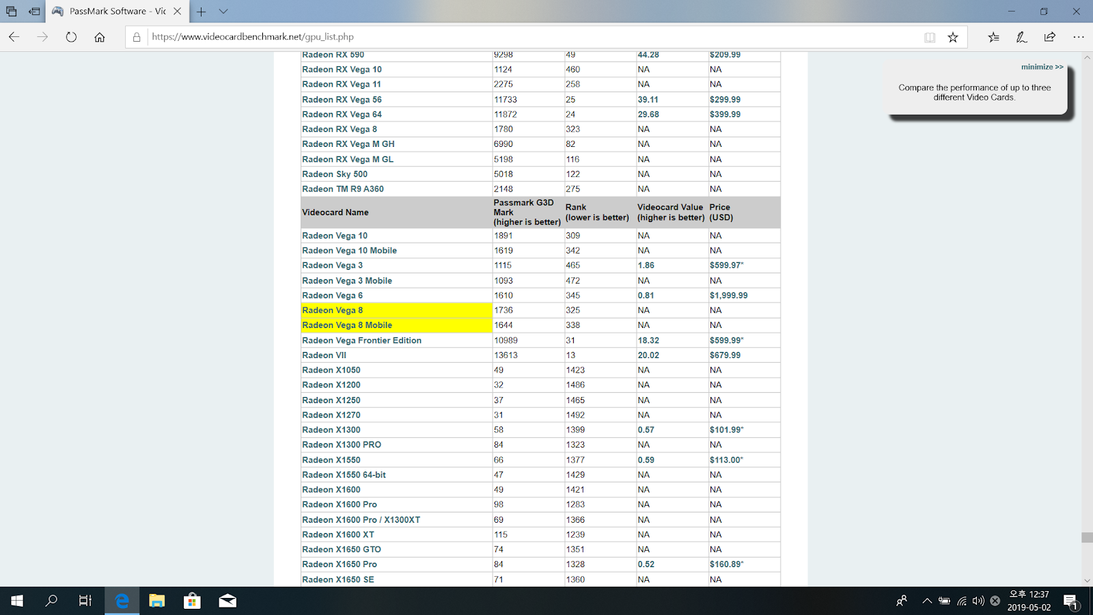1093x615 pixels.
Task: Show tab previews dropdown
Action: coord(223,12)
